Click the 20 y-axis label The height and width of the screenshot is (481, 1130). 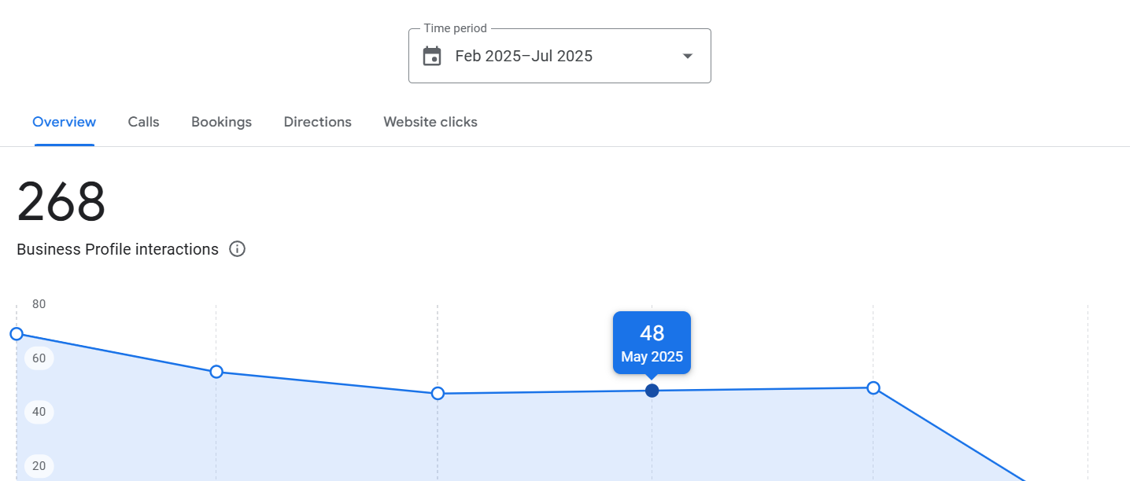[39, 465]
